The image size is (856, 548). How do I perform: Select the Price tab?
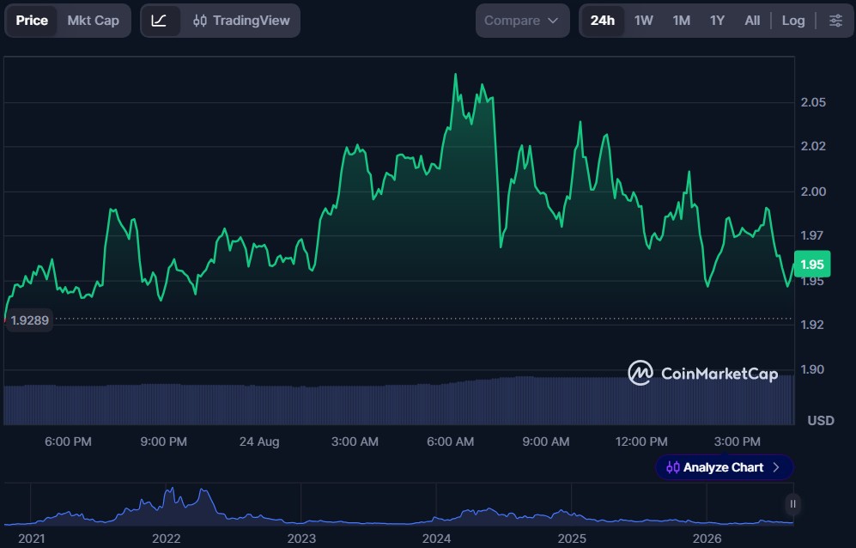click(32, 21)
